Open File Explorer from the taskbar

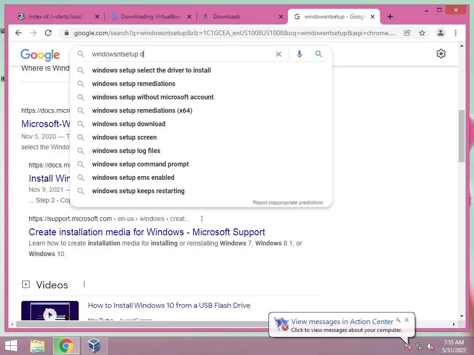click(x=37, y=346)
